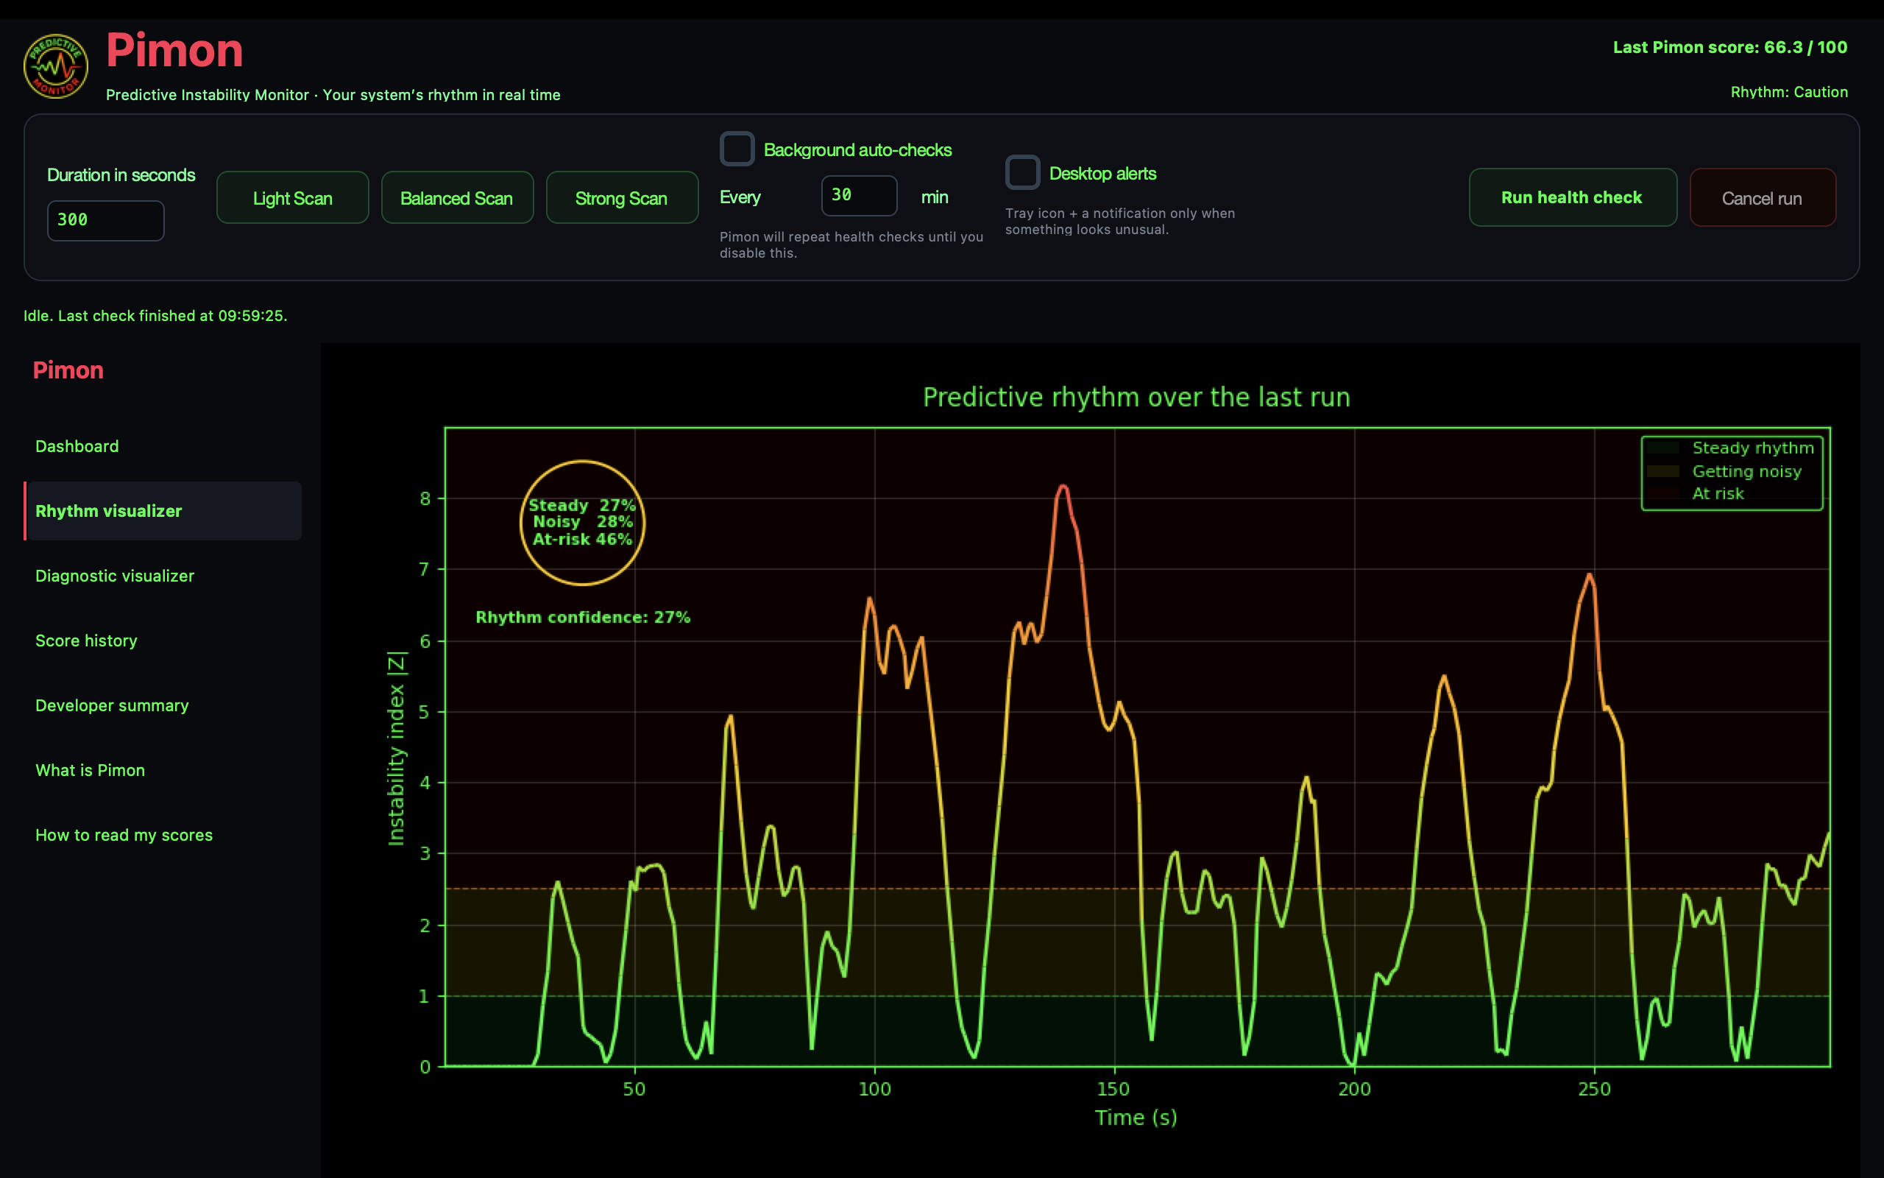Click the Pimon sidebar heading

tap(68, 370)
